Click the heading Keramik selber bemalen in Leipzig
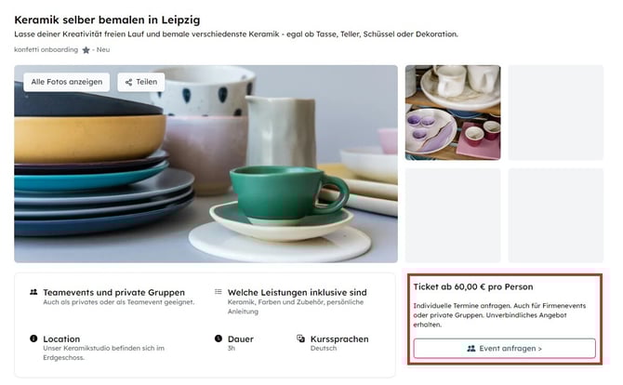This screenshot has width=623, height=385. tap(107, 19)
